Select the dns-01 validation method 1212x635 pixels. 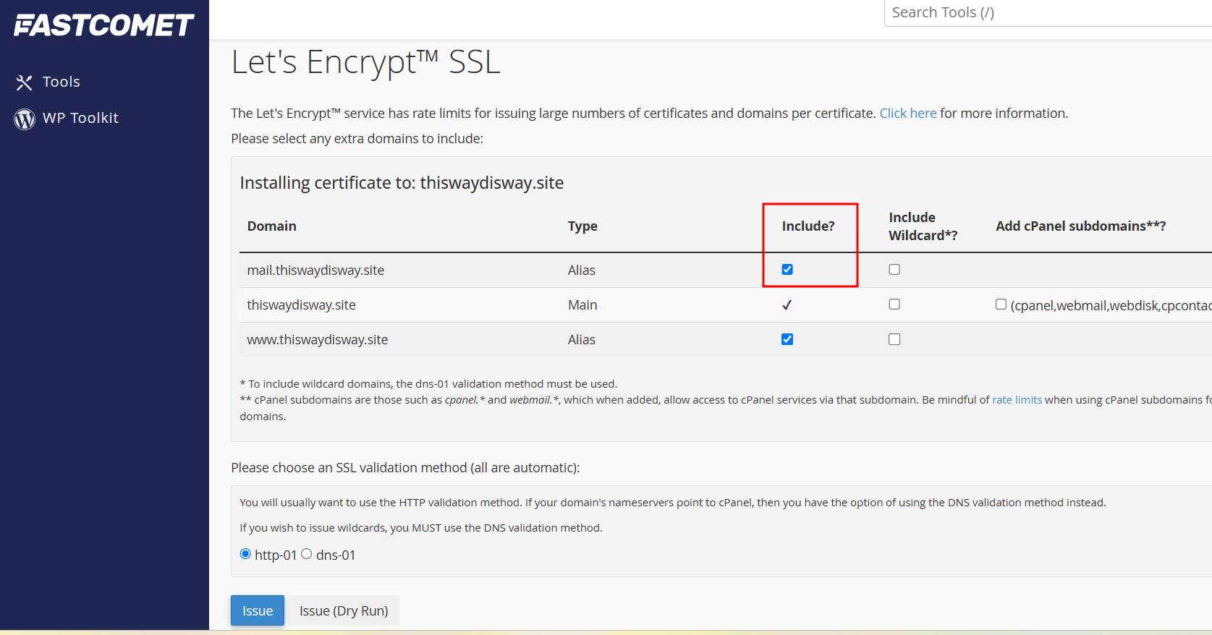coord(307,554)
